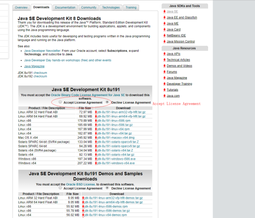Accept License Agreement for Demos and Samples
Image resolution: width=255 pixels, height=218 pixels.
tap(60, 188)
